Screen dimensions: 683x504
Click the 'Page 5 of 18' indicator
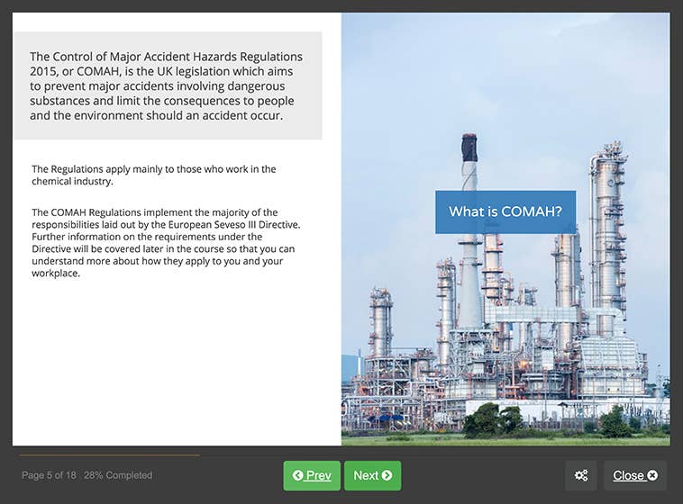[x=49, y=475]
